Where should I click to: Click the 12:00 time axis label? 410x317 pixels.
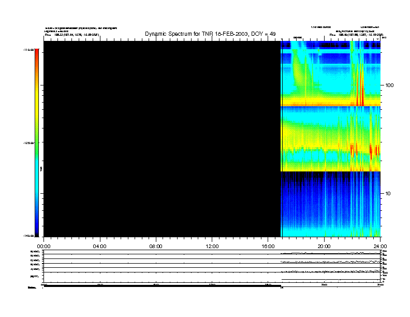212,247
